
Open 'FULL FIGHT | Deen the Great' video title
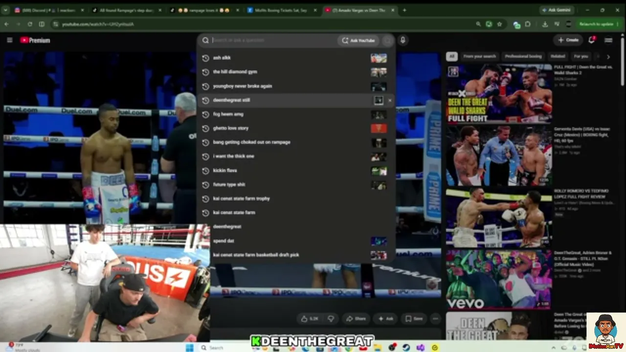583,70
